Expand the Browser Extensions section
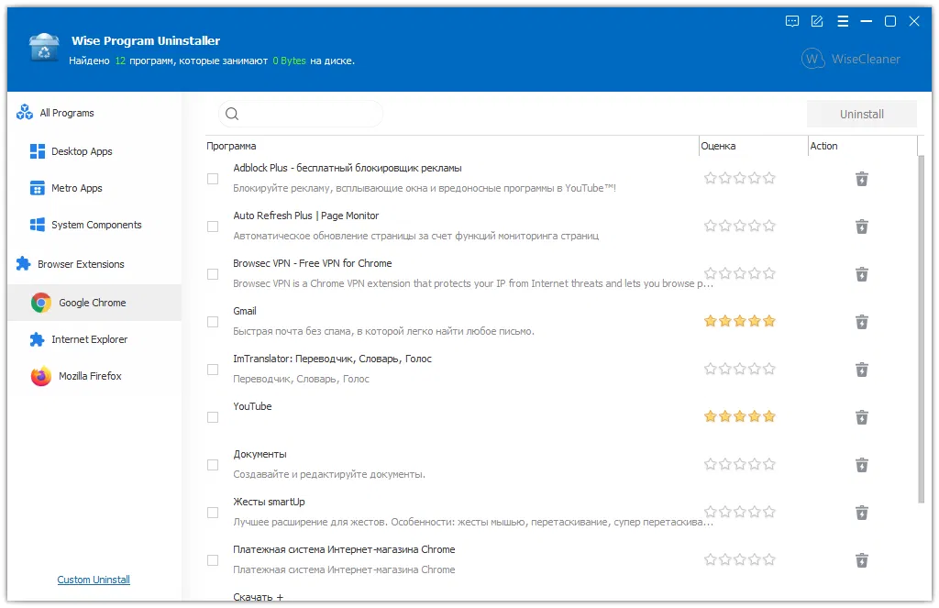The width and height of the screenshot is (939, 608). pos(81,264)
